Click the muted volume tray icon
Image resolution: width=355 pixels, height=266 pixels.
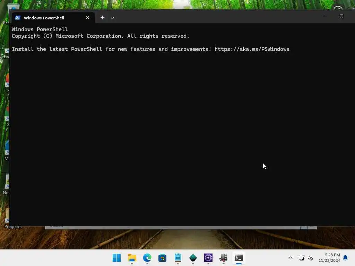click(310, 258)
